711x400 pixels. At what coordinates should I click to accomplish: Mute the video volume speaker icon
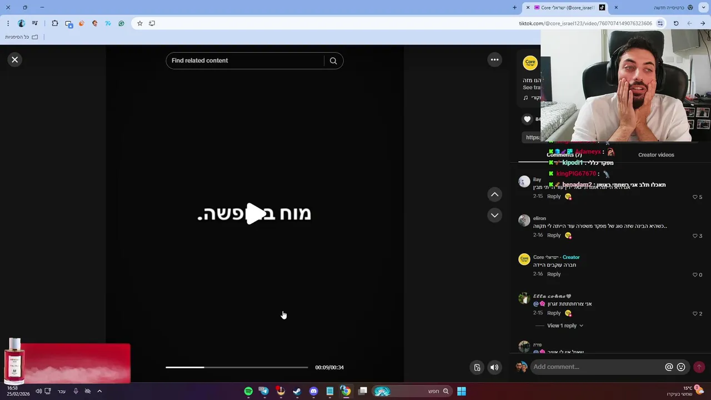coord(494,367)
